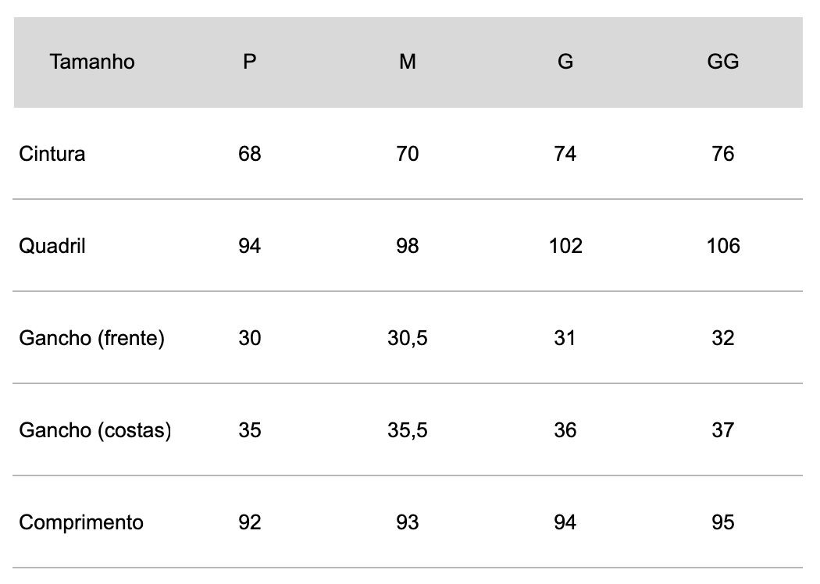
Task: Click Gancho frente value 32 for GG
Action: click(722, 338)
